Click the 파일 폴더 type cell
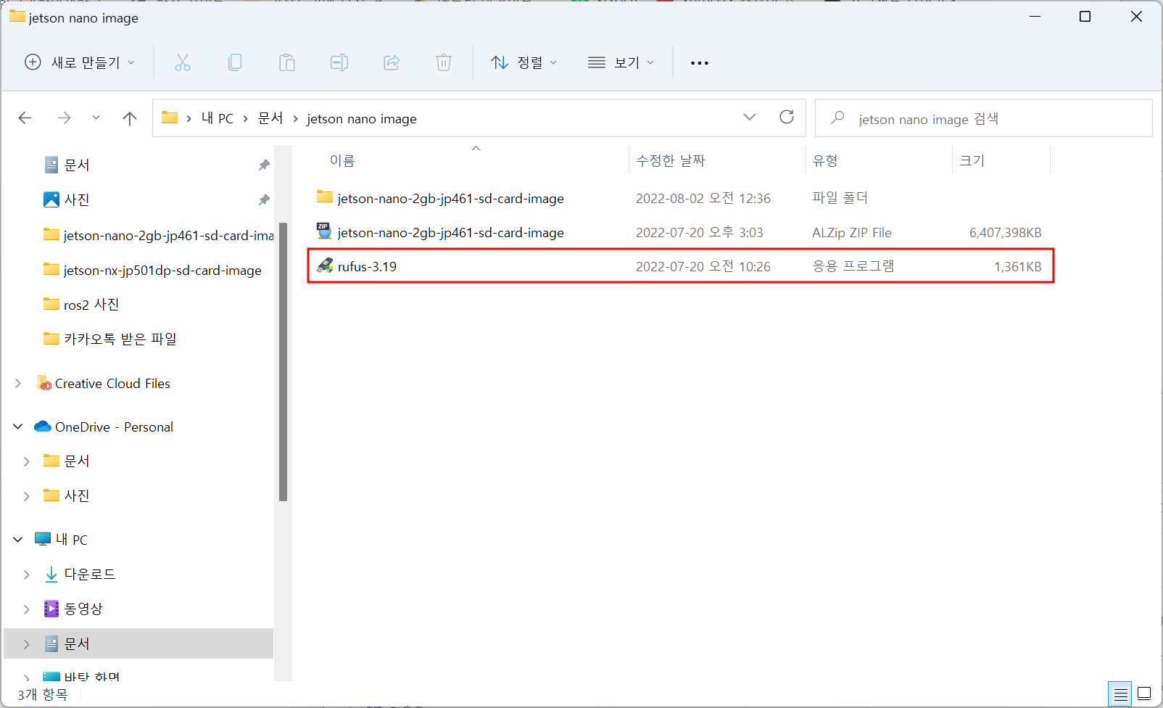Screen dimensions: 1163x708 (840, 197)
